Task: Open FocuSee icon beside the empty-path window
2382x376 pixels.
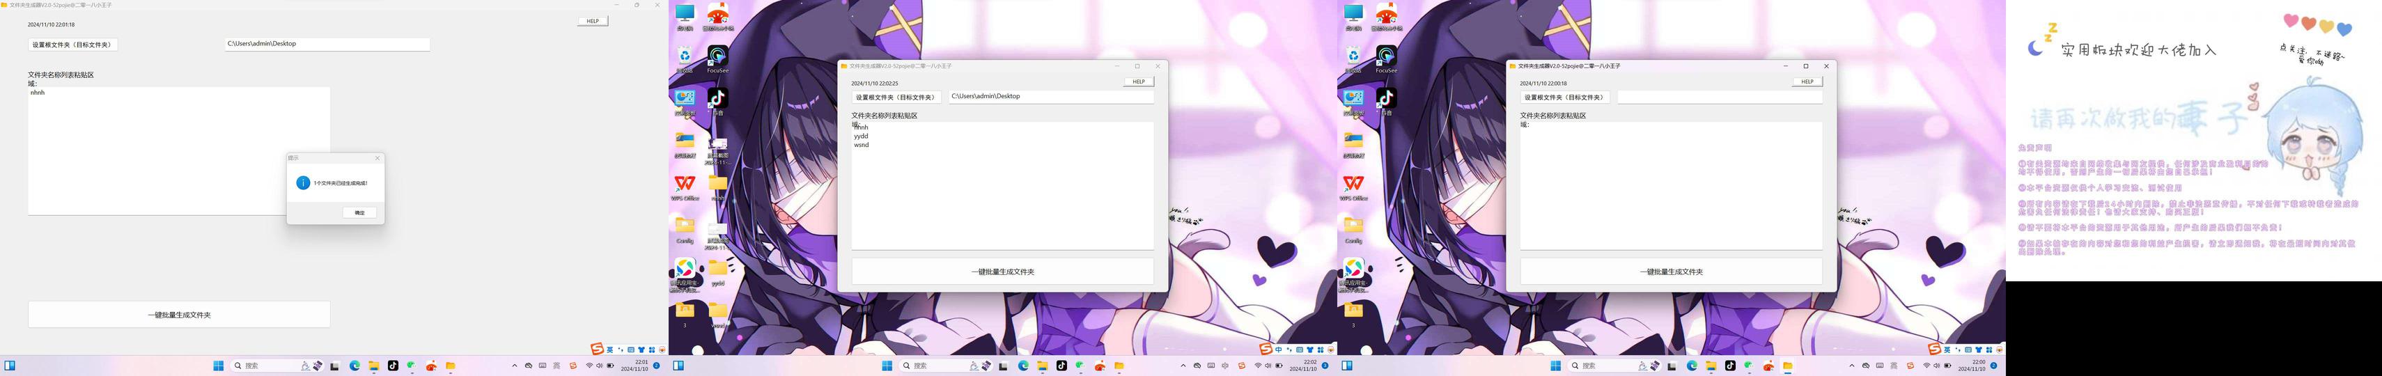Action: pos(1385,58)
